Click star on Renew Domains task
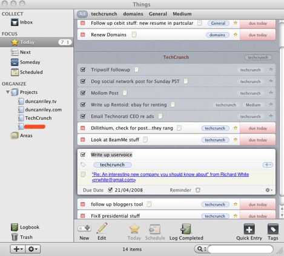 236,34
